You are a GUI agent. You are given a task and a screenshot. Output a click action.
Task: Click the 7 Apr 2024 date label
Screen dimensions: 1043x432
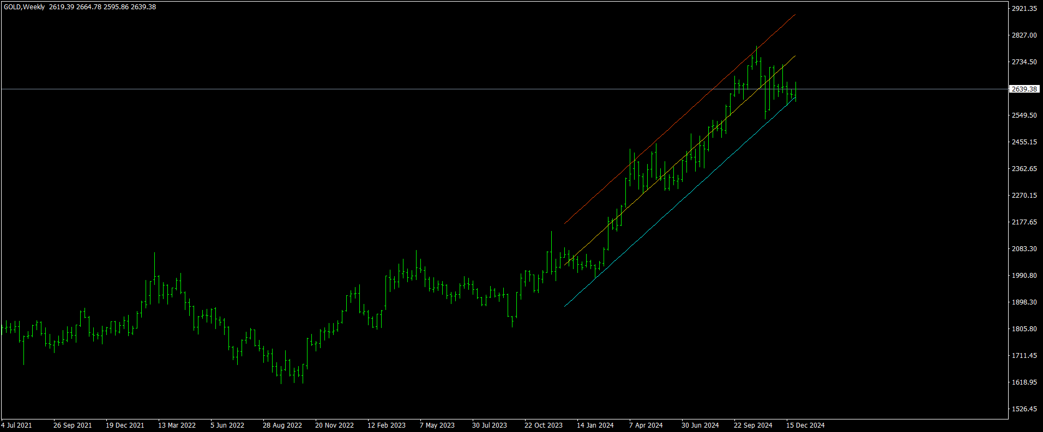click(646, 425)
